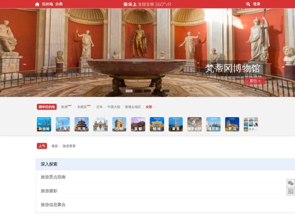
Task: Open the search magnifier icon
Action: 248,4
